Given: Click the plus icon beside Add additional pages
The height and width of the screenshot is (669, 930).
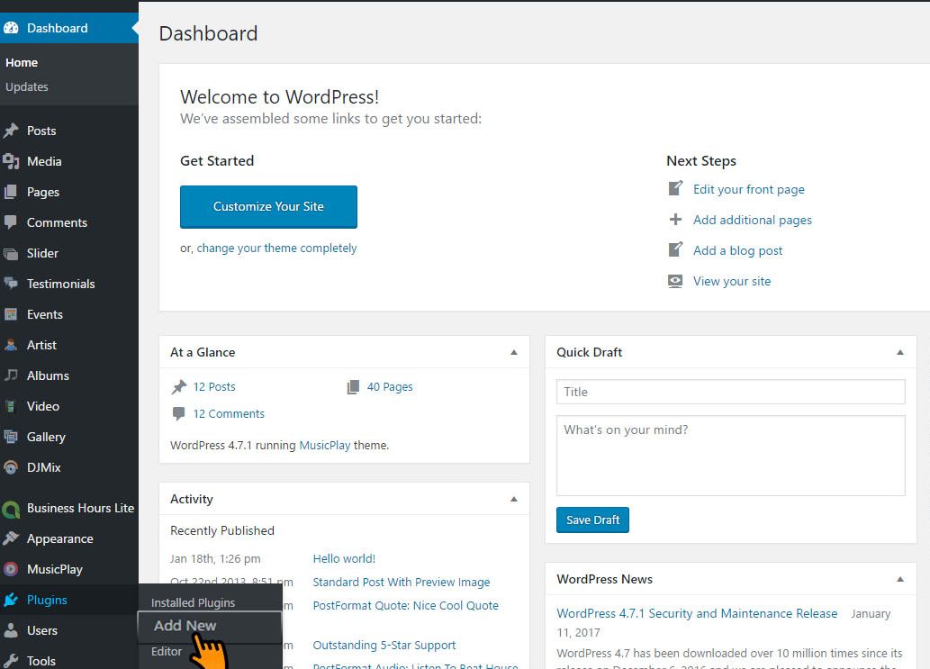Looking at the screenshot, I should point(675,220).
